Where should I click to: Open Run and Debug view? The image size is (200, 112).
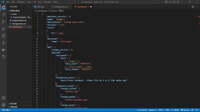tap(3, 29)
